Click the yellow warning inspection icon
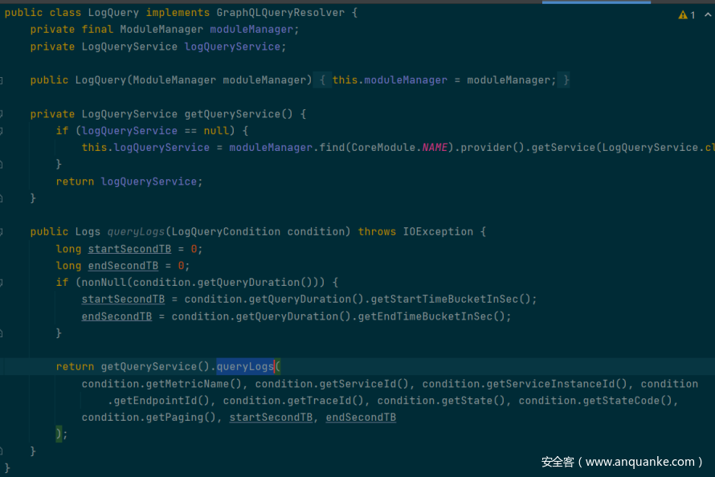 click(x=683, y=15)
